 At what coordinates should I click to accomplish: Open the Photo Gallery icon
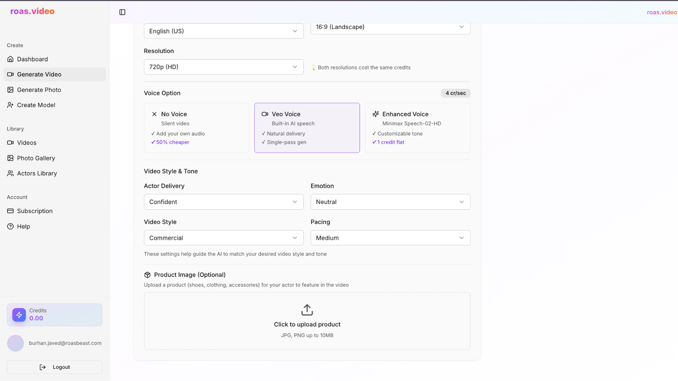(11, 158)
